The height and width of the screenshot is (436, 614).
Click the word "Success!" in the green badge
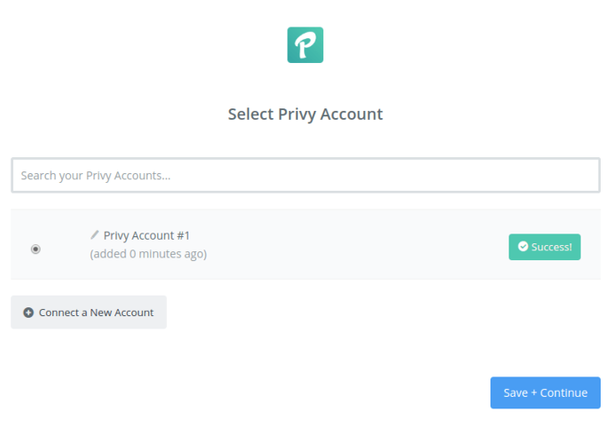point(551,247)
